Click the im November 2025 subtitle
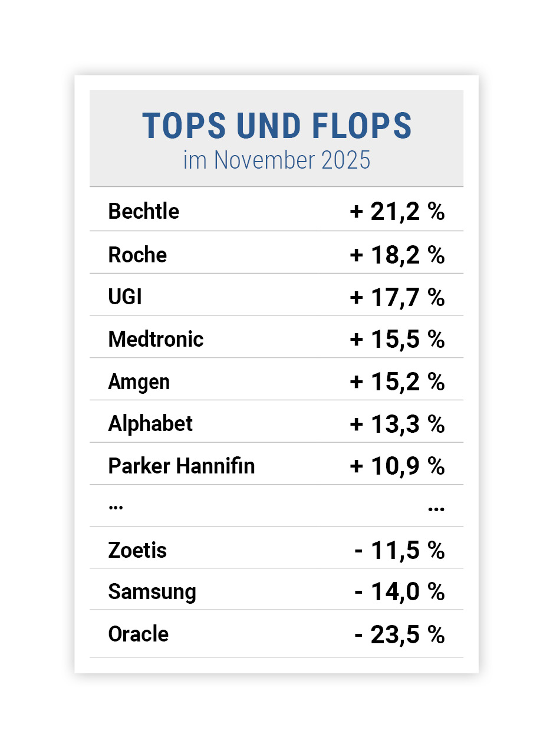 (276, 160)
